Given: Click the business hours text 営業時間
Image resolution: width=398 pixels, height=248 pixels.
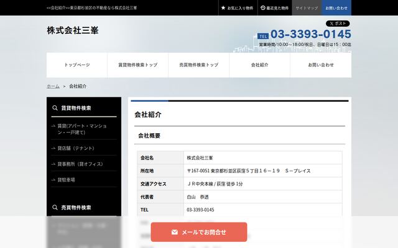Looking at the screenshot, I should (x=305, y=45).
